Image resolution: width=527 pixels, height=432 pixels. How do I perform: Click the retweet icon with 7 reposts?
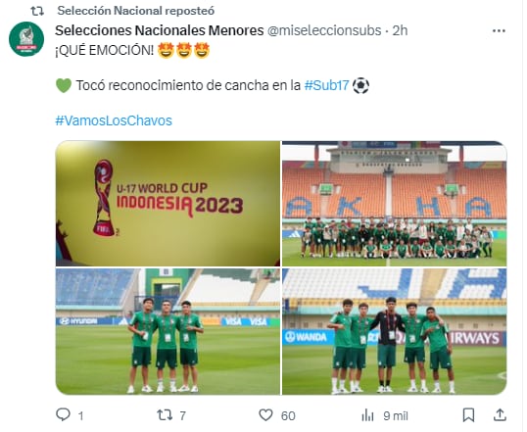(x=165, y=414)
